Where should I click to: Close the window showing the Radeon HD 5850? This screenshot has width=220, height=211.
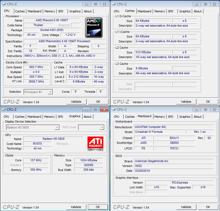click(x=104, y=109)
